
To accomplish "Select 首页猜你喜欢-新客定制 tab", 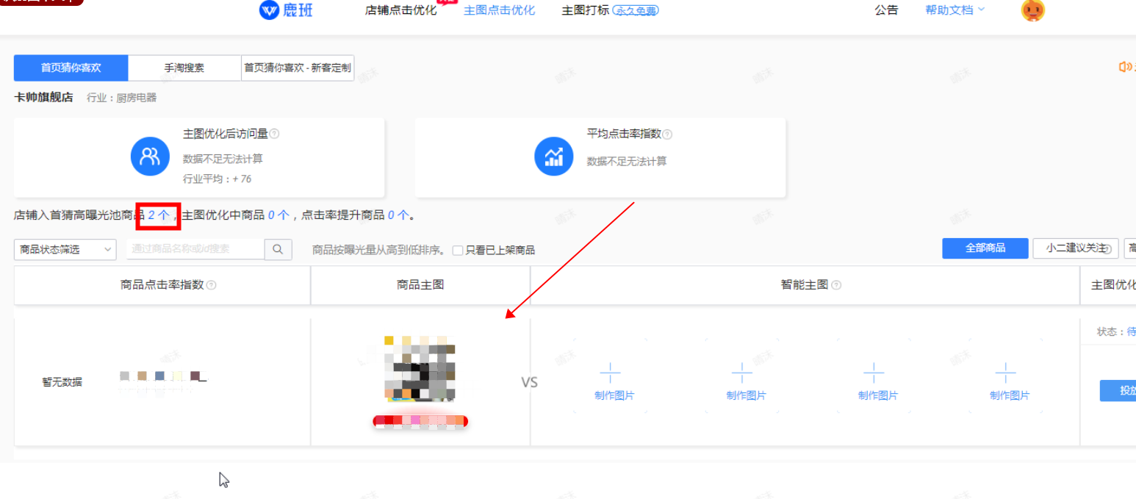I will pos(298,68).
